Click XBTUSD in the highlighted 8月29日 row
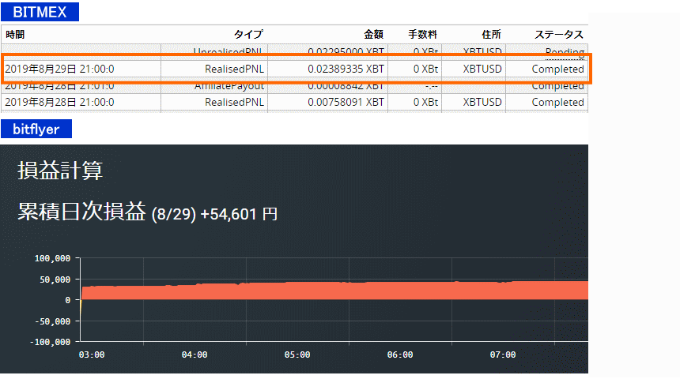Screen dimensions: 680x379 tap(482, 69)
